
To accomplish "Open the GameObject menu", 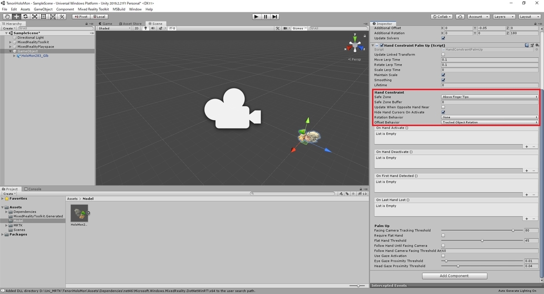I will (x=43, y=9).
